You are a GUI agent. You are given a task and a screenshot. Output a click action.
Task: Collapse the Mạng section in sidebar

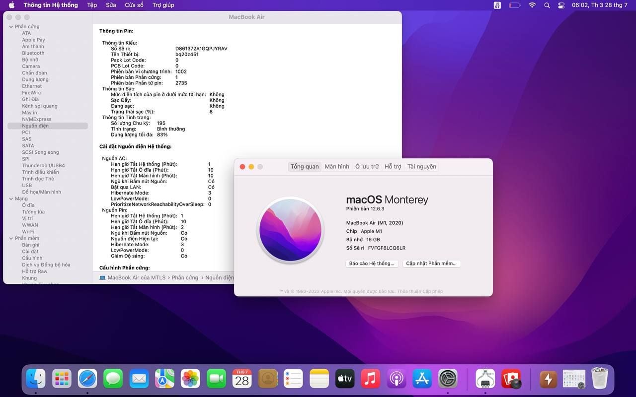pyautogui.click(x=11, y=198)
